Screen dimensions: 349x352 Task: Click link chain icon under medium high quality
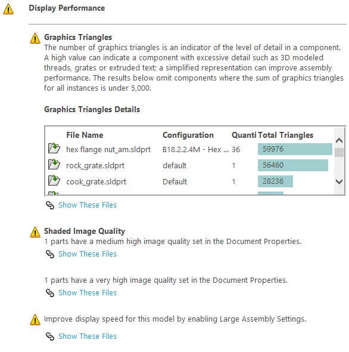click(x=50, y=254)
